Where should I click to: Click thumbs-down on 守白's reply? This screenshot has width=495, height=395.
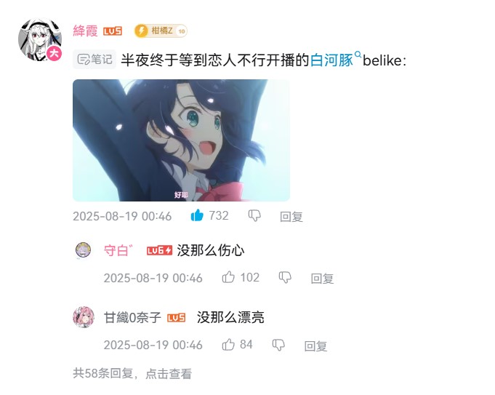(285, 277)
